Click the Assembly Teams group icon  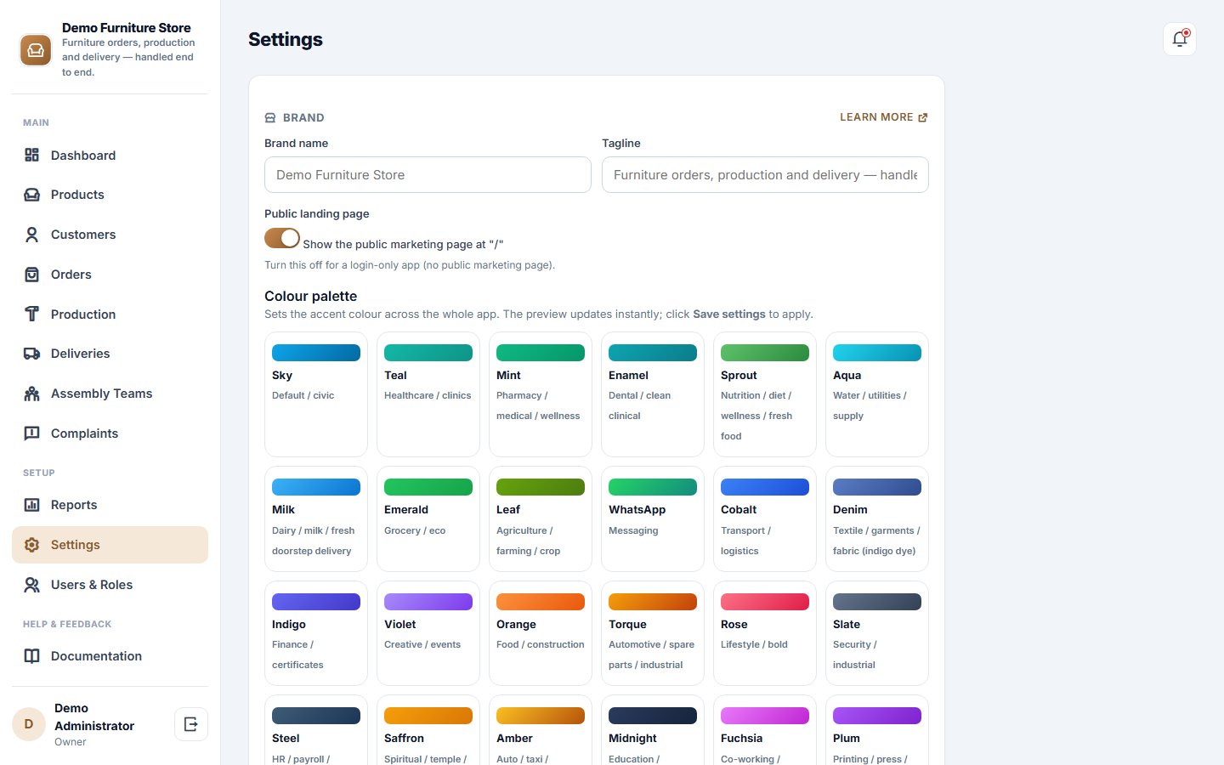[32, 394]
